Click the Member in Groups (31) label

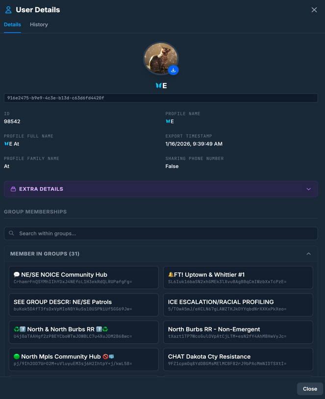(45, 254)
